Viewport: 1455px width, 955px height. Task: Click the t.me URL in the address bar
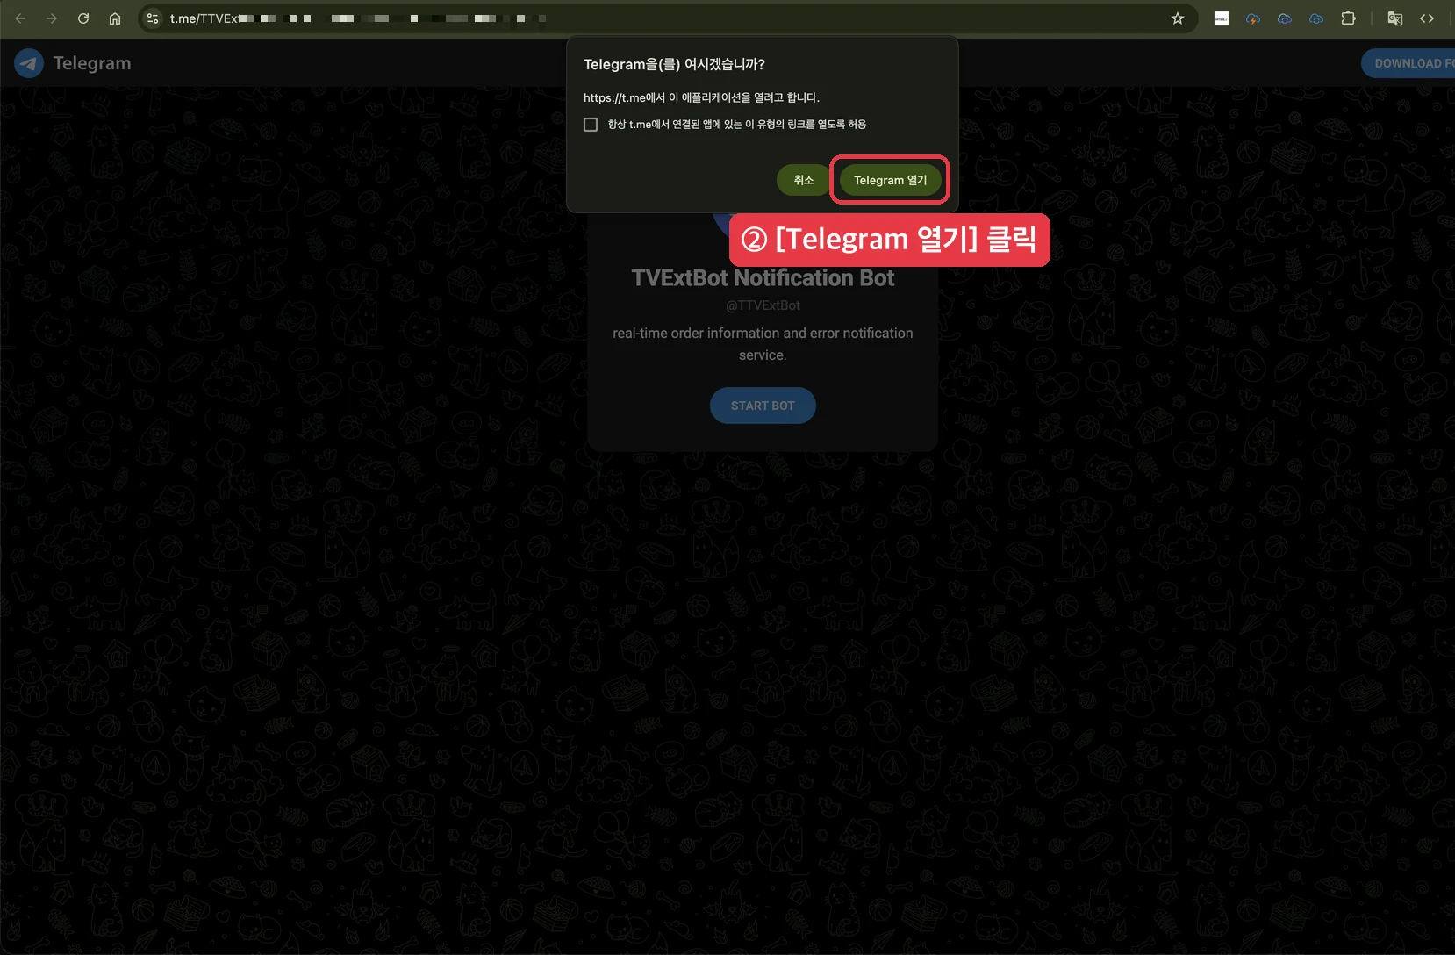click(x=358, y=18)
